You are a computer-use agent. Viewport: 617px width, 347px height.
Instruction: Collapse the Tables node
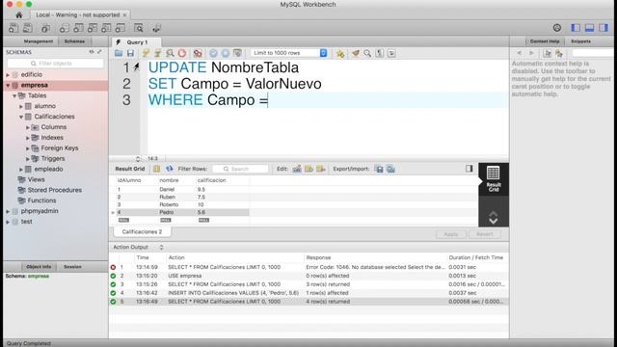pyautogui.click(x=14, y=95)
